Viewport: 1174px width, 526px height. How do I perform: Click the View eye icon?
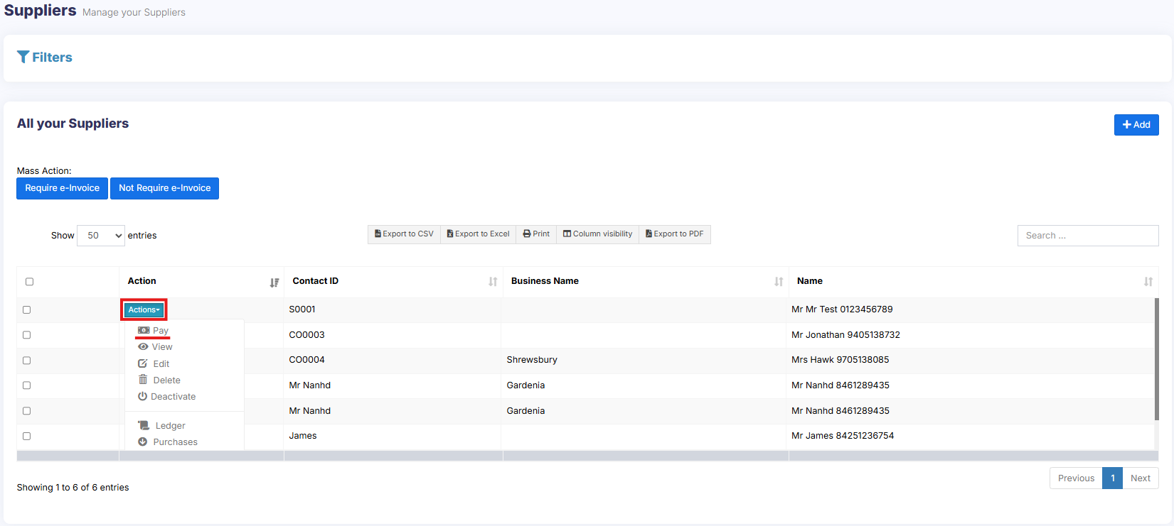coord(143,347)
